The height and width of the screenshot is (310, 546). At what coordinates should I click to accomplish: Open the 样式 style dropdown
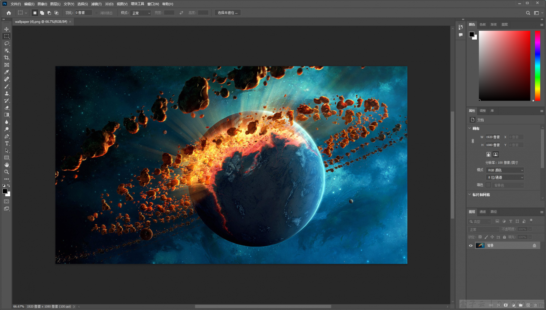coord(141,13)
